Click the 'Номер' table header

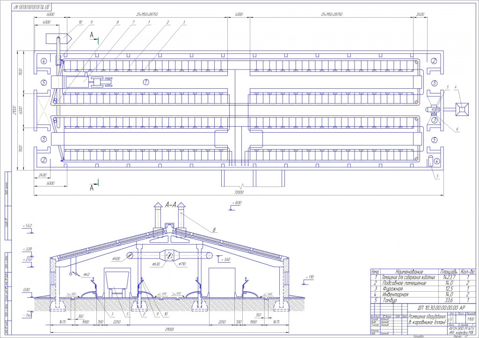coord(375,272)
